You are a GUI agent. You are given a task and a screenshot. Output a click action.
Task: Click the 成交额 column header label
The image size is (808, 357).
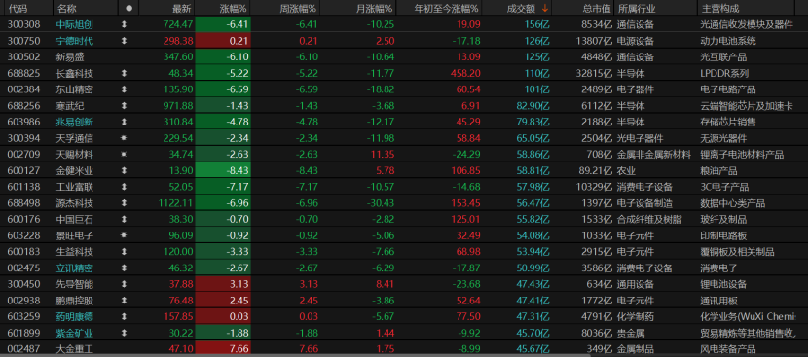(x=521, y=8)
